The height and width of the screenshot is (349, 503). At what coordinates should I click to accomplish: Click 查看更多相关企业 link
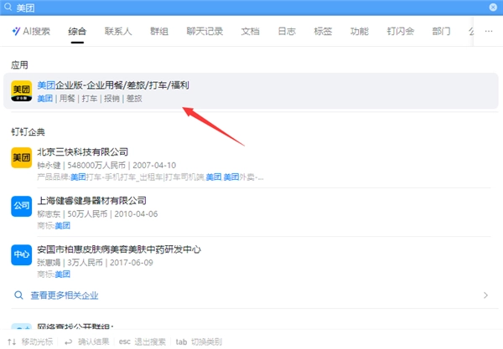[65, 295]
